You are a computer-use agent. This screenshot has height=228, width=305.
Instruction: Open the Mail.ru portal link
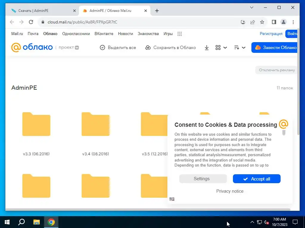coord(17,34)
